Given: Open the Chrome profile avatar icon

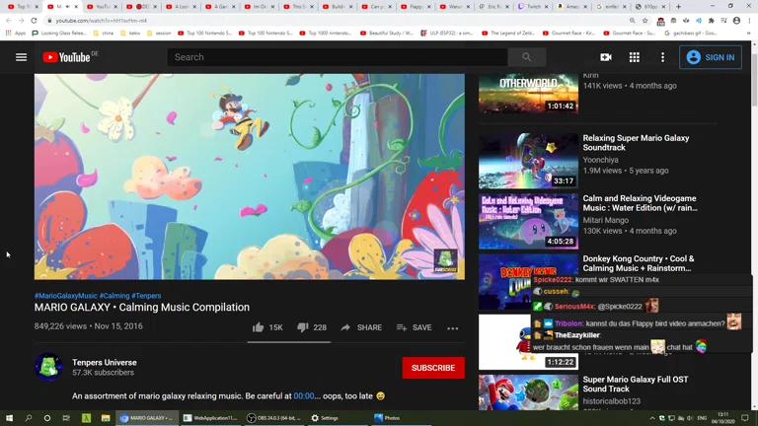Looking at the screenshot, I should pyautogui.click(x=736, y=21).
